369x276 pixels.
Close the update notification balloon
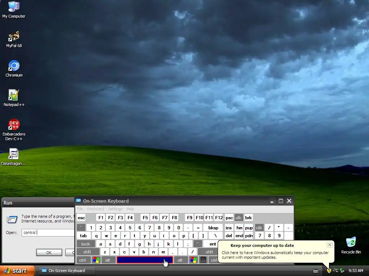click(x=329, y=245)
